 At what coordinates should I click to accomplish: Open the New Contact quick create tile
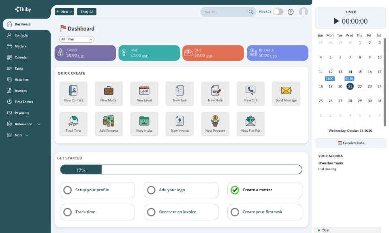pos(73,94)
